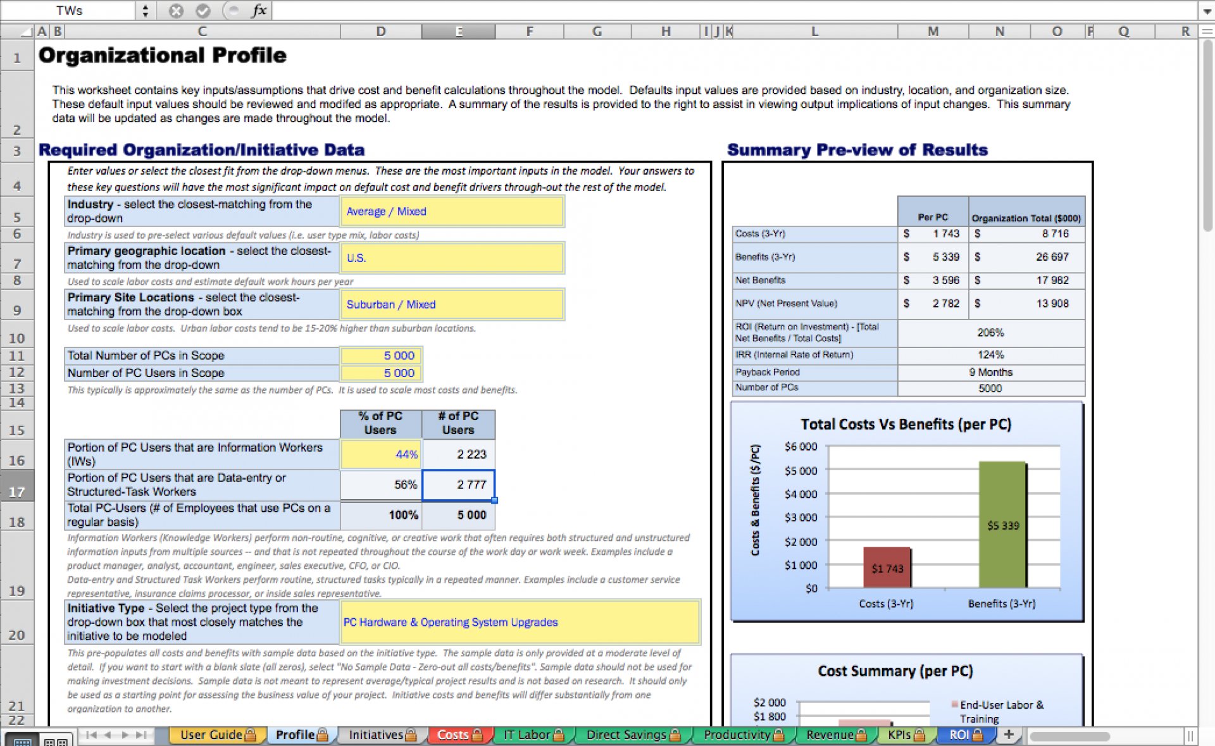Open the Direct Savings sheet tab

coord(633,735)
